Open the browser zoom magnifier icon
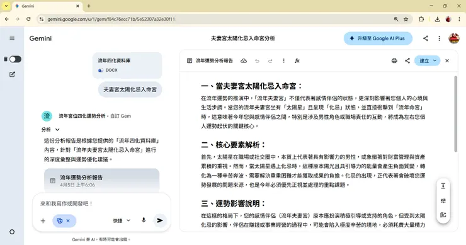The height and width of the screenshot is (245, 466). coord(396,19)
